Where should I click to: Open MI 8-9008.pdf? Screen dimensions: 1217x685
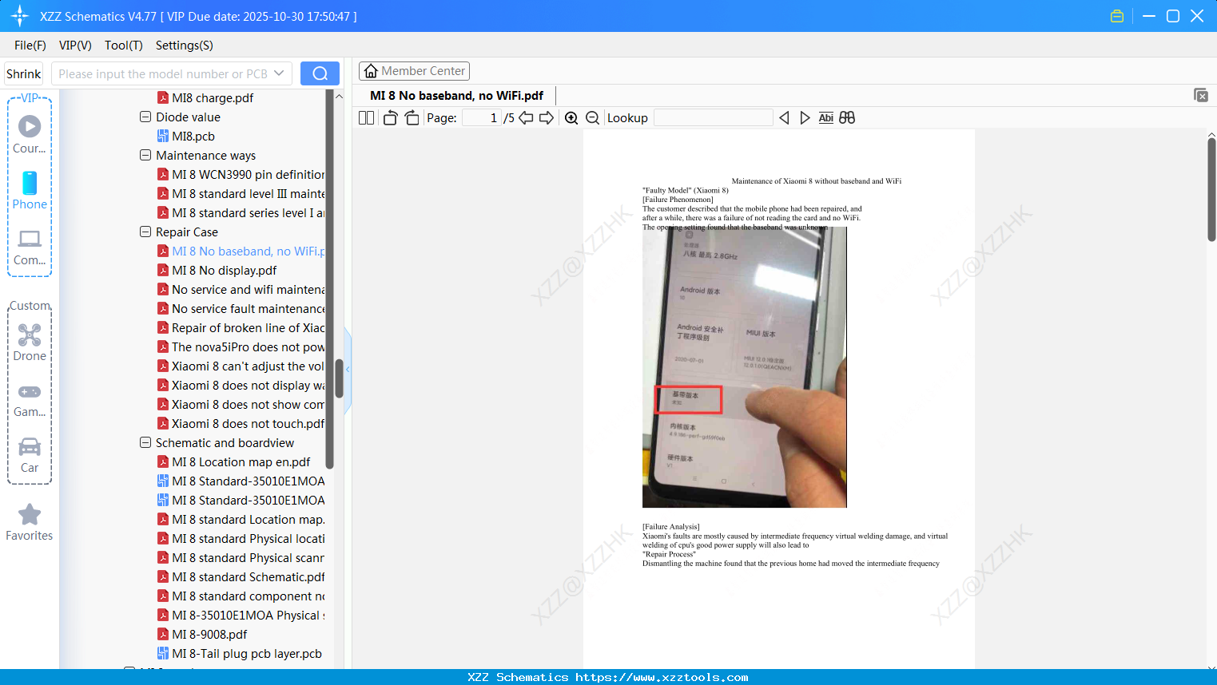click(209, 635)
